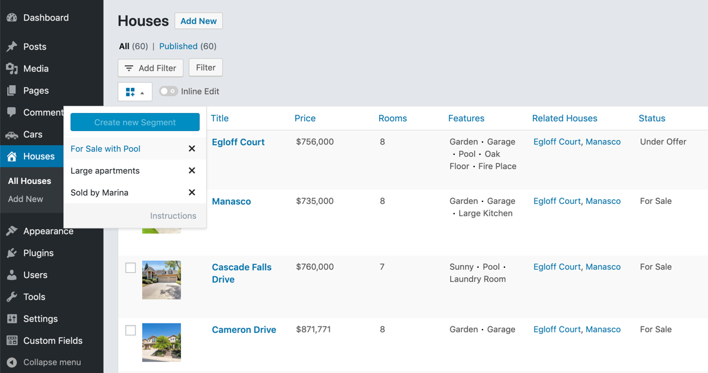The image size is (708, 373).
Task: Open the Cars menu item
Action: click(33, 134)
